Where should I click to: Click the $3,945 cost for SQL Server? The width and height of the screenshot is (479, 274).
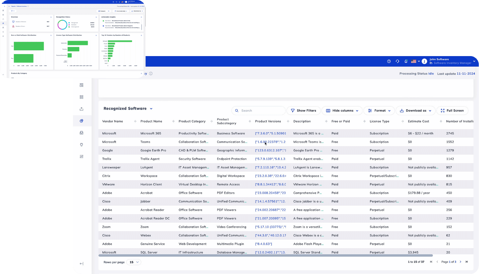pyautogui.click(x=413, y=252)
